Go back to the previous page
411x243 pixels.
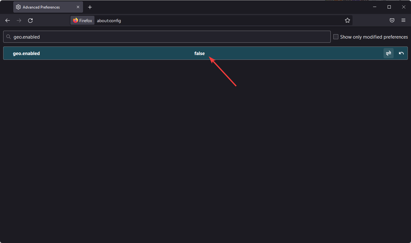pyautogui.click(x=7, y=20)
